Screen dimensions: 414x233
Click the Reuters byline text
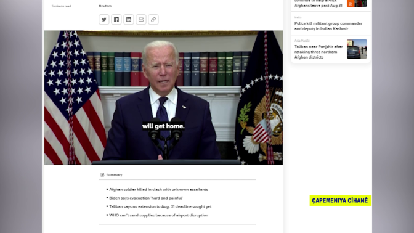(x=105, y=6)
